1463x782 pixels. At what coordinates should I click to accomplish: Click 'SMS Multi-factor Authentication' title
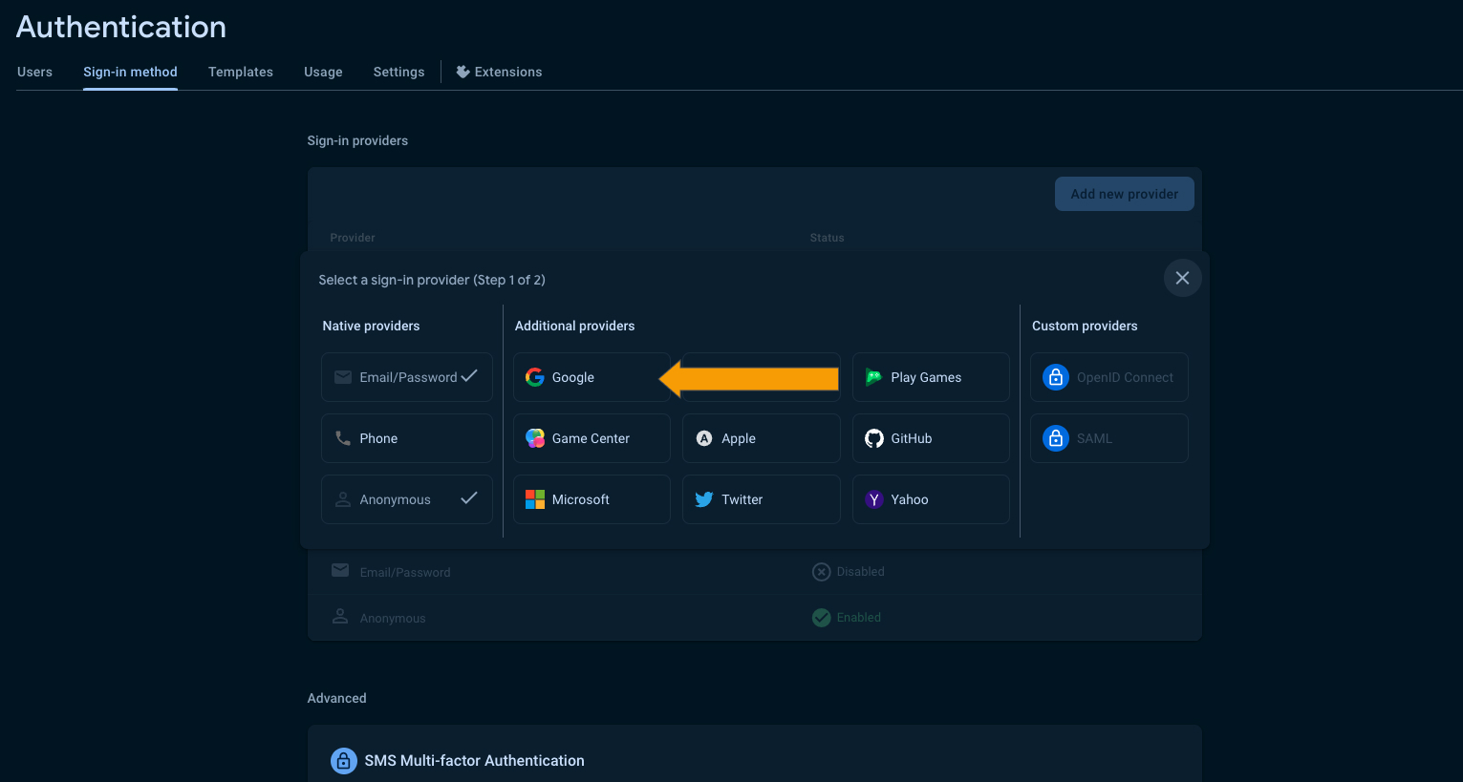click(x=474, y=761)
